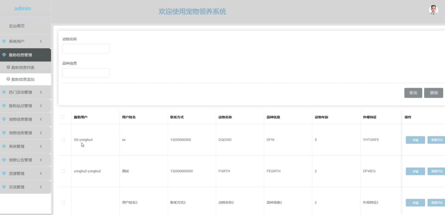Click the 动物年龄 column header
The height and width of the screenshot is (215, 445).
(x=321, y=117)
